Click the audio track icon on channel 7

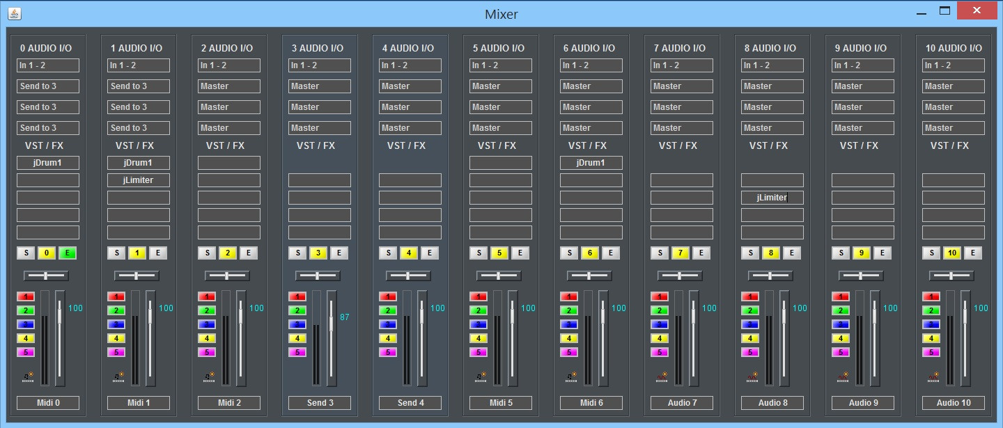click(662, 377)
